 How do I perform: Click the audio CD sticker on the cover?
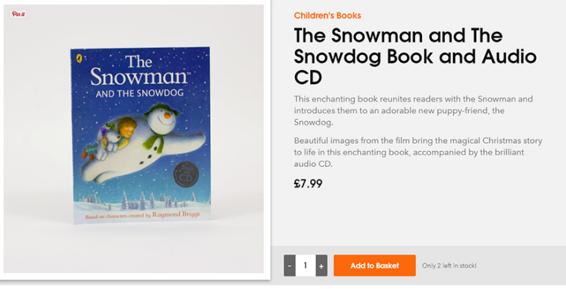[x=182, y=173]
